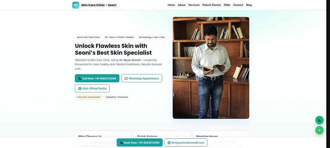Open the Home menu item

tap(171, 5)
